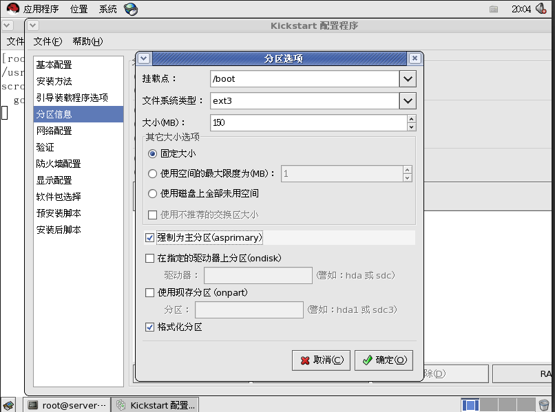This screenshot has height=412, width=555.
Task: Select Pre-Installation Script in sidebar
Action: [78, 213]
